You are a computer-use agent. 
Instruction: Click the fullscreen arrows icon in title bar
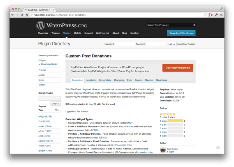point(222,9)
